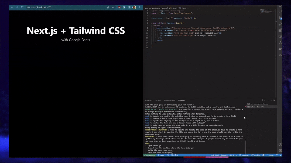Bookmark this page with the star
This screenshot has width=291, height=163.
point(113,8)
